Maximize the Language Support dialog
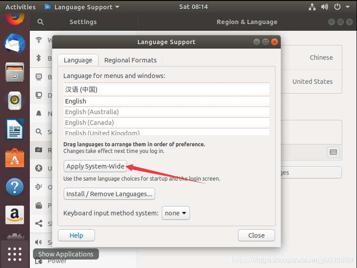The image size is (357, 268). [x=266, y=42]
